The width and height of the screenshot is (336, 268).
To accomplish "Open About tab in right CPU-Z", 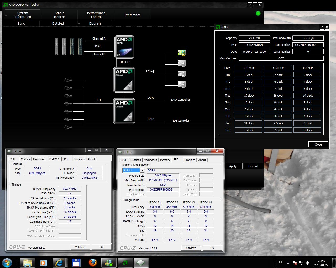I will [202, 160].
